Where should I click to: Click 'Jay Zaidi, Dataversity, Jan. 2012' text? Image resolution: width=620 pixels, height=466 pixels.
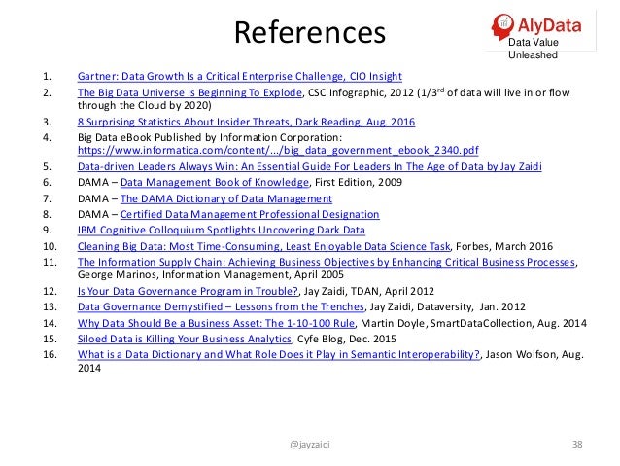point(448,306)
